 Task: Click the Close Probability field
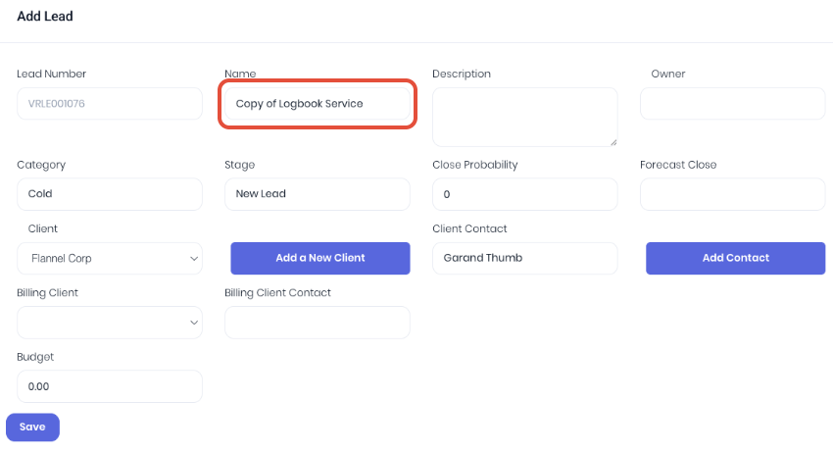coord(525,194)
